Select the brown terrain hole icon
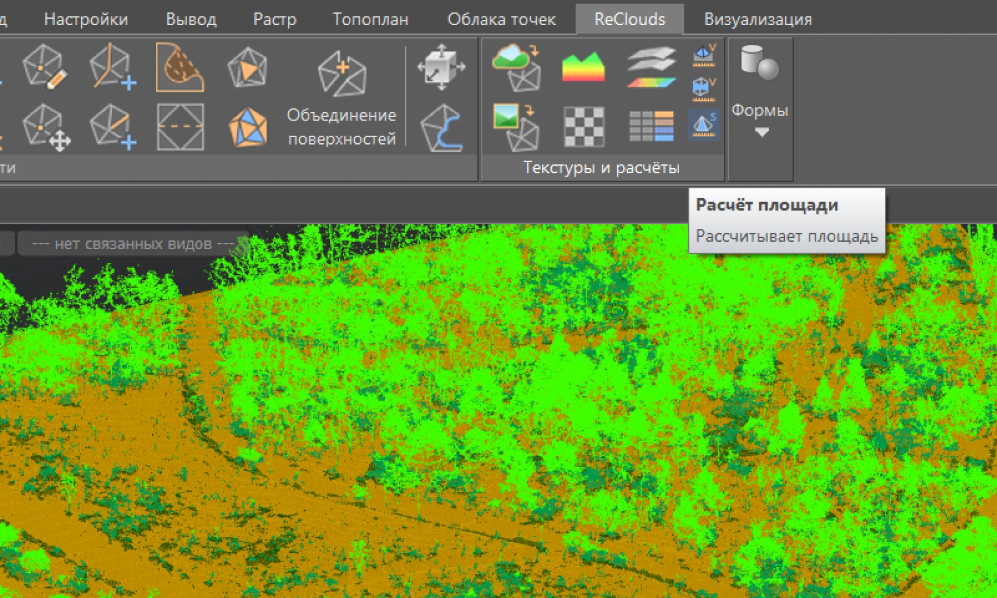This screenshot has height=598, width=997. 180,67
